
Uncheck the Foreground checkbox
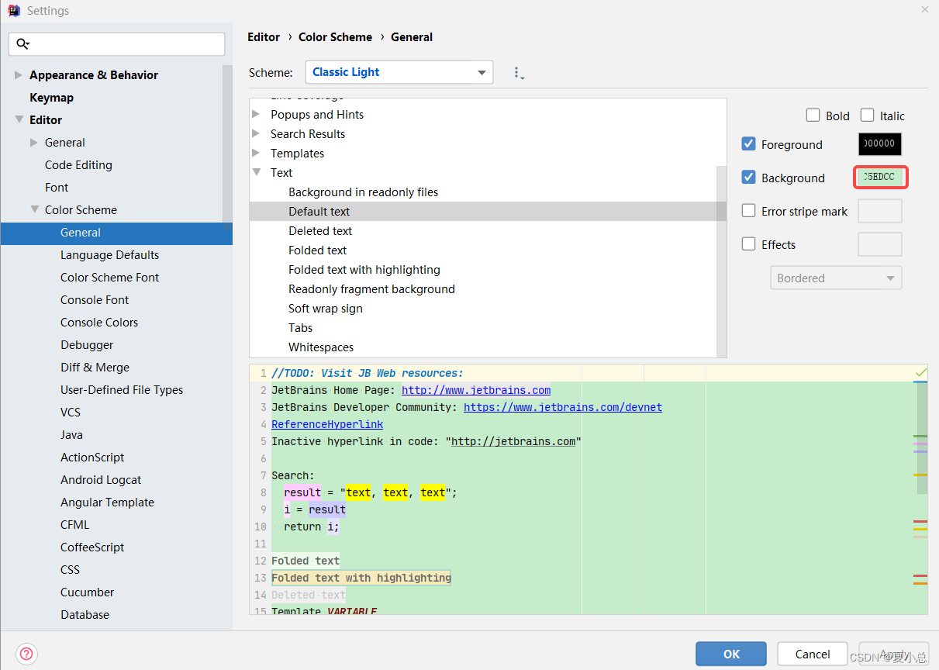click(x=748, y=144)
